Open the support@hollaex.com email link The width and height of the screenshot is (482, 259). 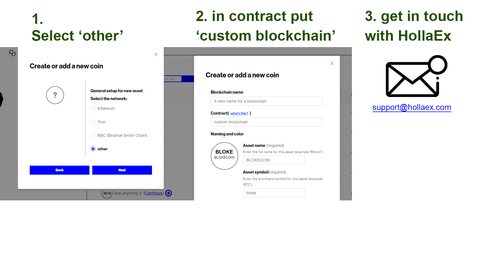pos(412,107)
